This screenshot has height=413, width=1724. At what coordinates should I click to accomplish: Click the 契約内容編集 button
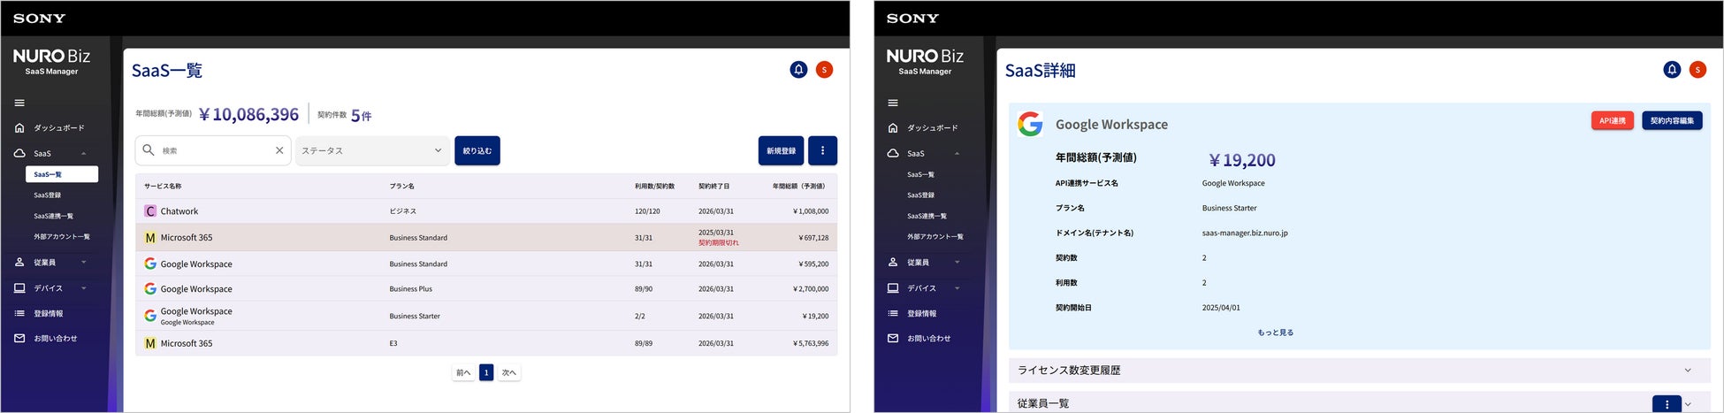pos(1672,120)
